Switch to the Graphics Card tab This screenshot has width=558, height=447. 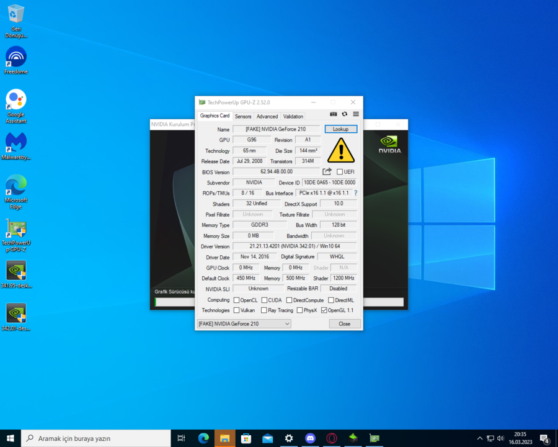click(215, 115)
